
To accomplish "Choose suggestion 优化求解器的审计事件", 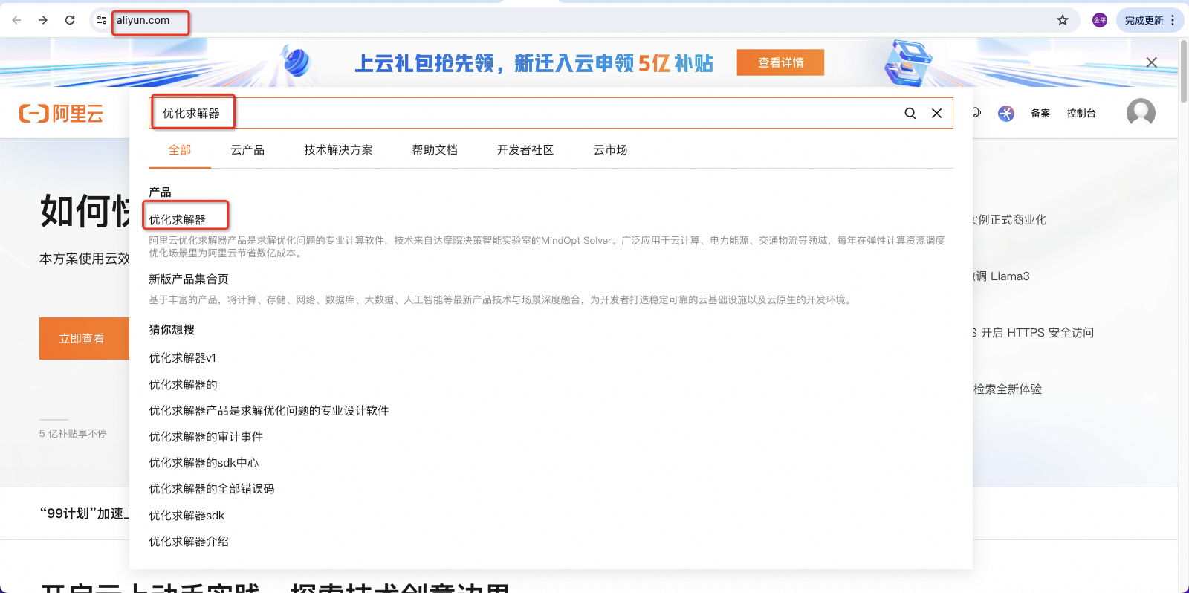I will coord(206,437).
